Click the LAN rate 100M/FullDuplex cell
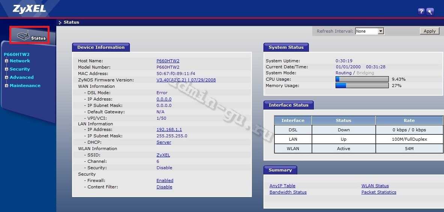The width and height of the screenshot is (444, 212). pyautogui.click(x=409, y=139)
